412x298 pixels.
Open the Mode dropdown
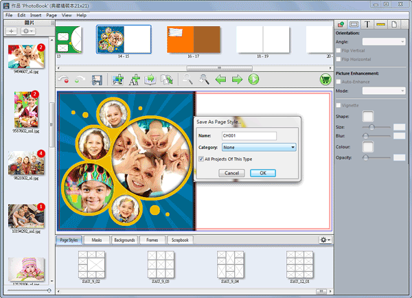[384, 91]
